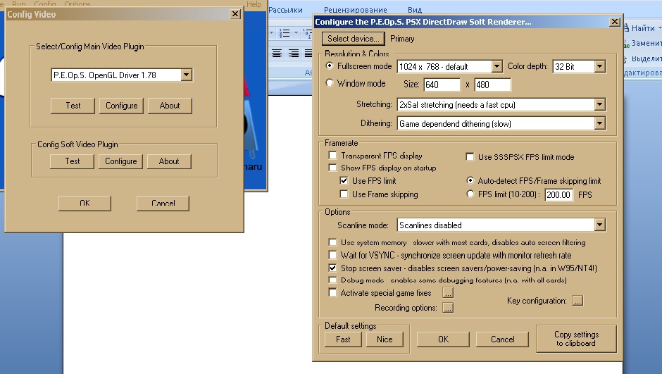The height and width of the screenshot is (374, 662).
Task: Open the Dithering dropdown
Action: click(x=501, y=124)
